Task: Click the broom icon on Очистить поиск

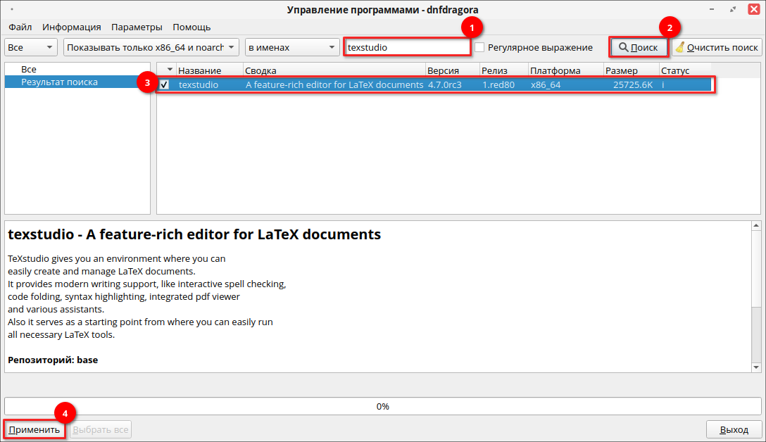Action: [680, 47]
